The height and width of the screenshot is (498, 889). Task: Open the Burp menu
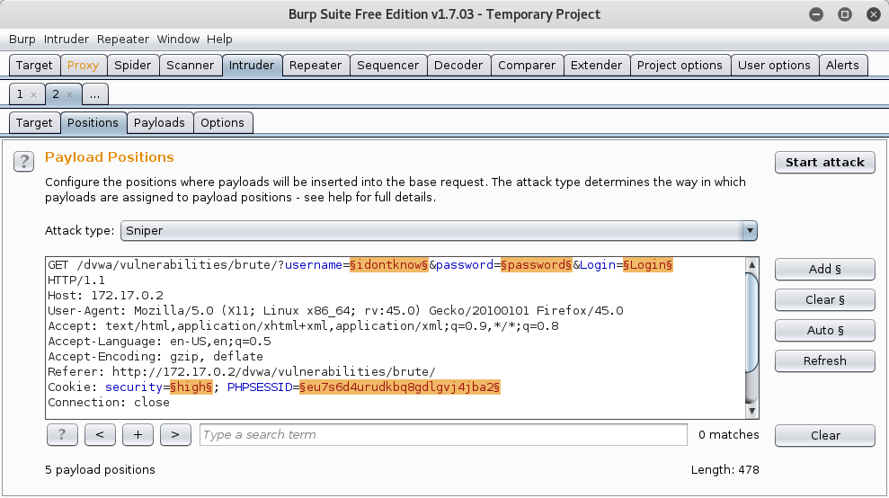(x=22, y=40)
